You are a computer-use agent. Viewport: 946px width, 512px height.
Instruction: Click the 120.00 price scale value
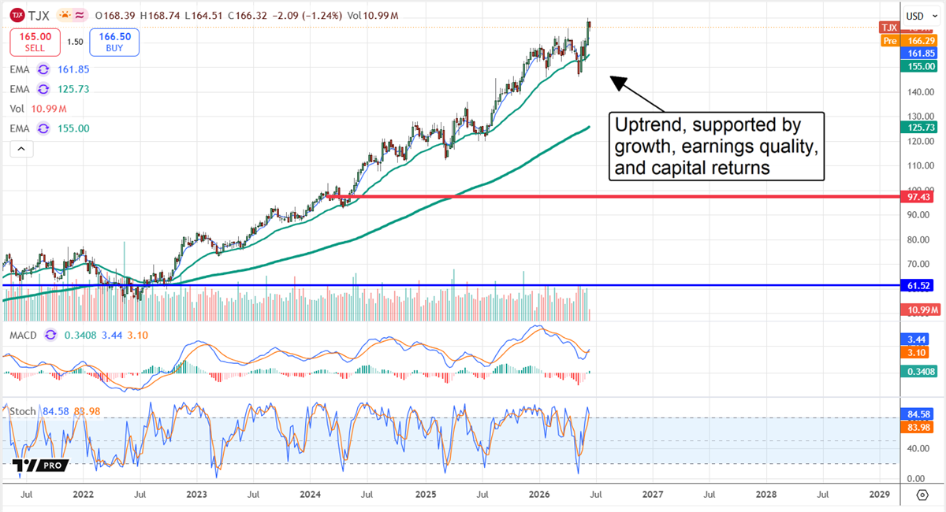921,141
